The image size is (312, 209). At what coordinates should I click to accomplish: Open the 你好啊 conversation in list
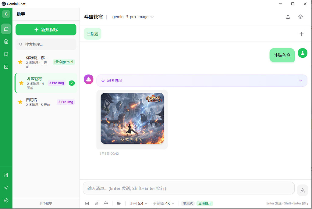click(46, 62)
